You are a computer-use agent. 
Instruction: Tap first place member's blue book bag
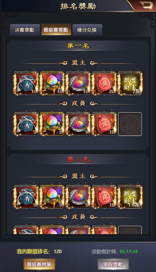(x=26, y=124)
